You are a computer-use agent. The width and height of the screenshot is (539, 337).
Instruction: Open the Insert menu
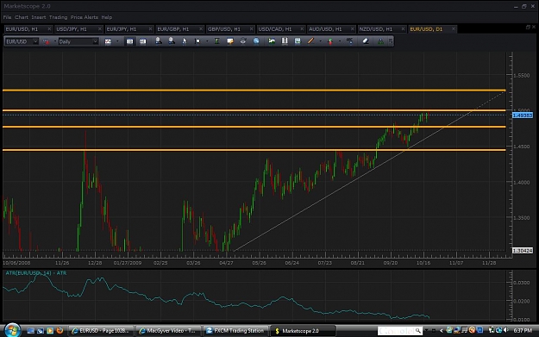(39, 17)
